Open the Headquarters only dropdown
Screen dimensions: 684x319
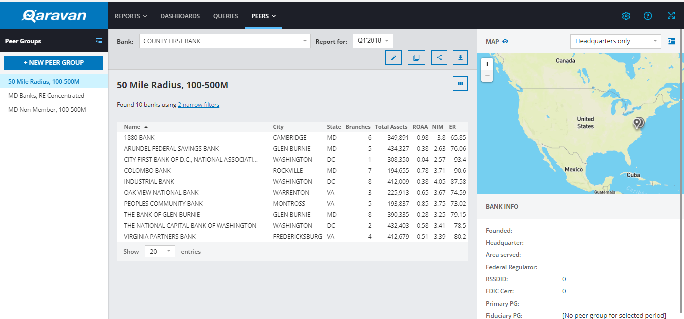click(616, 41)
